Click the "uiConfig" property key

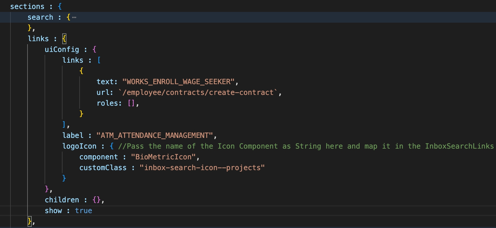coord(62,50)
